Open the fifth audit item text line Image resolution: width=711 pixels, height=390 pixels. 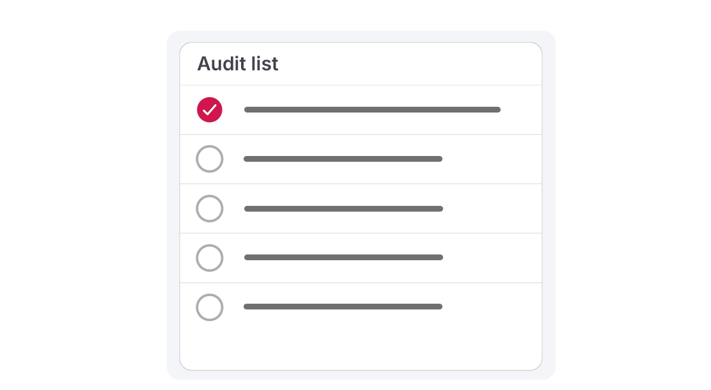tap(343, 306)
